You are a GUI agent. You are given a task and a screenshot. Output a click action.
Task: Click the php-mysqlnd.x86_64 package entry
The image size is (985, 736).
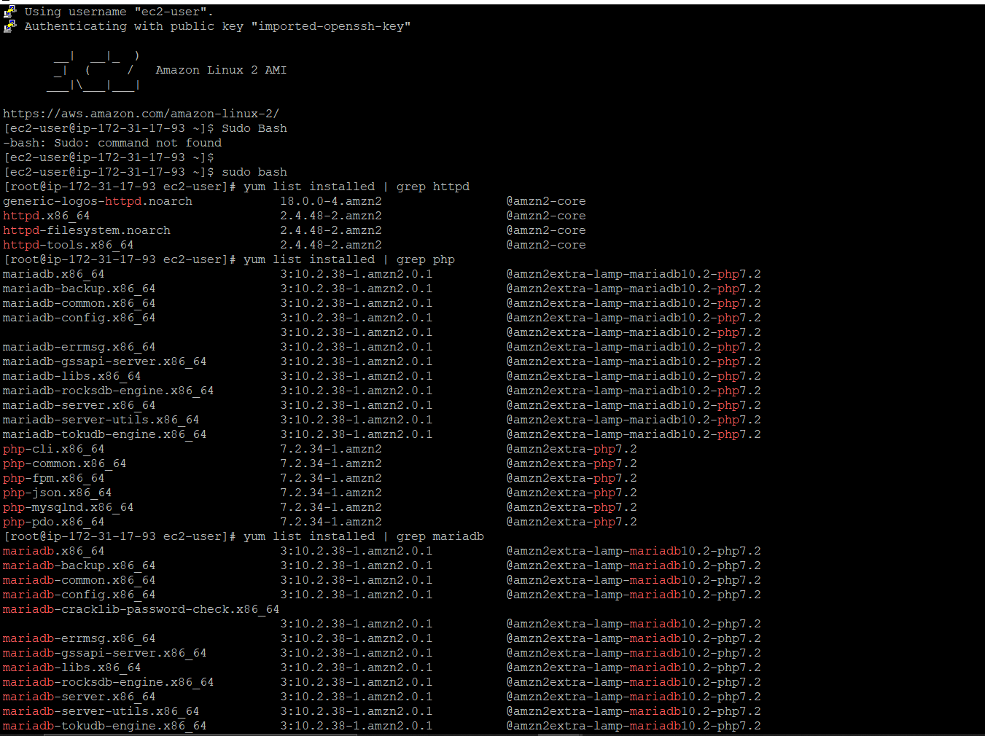[68, 506]
